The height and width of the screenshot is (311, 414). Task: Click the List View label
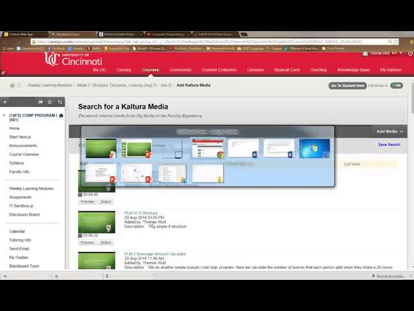pyautogui.click(x=352, y=164)
